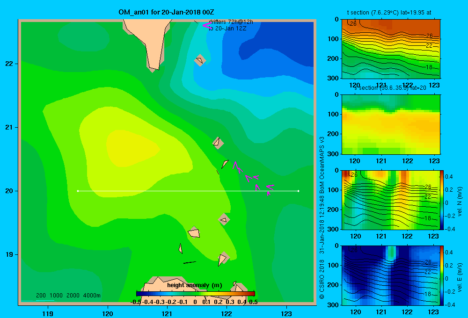Click the "vel. E (m/s)" color scale bar
This screenshot has height=318, width=468.
pos(442,275)
